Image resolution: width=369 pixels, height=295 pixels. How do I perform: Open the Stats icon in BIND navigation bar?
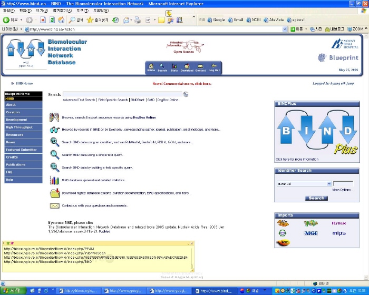pos(174,67)
